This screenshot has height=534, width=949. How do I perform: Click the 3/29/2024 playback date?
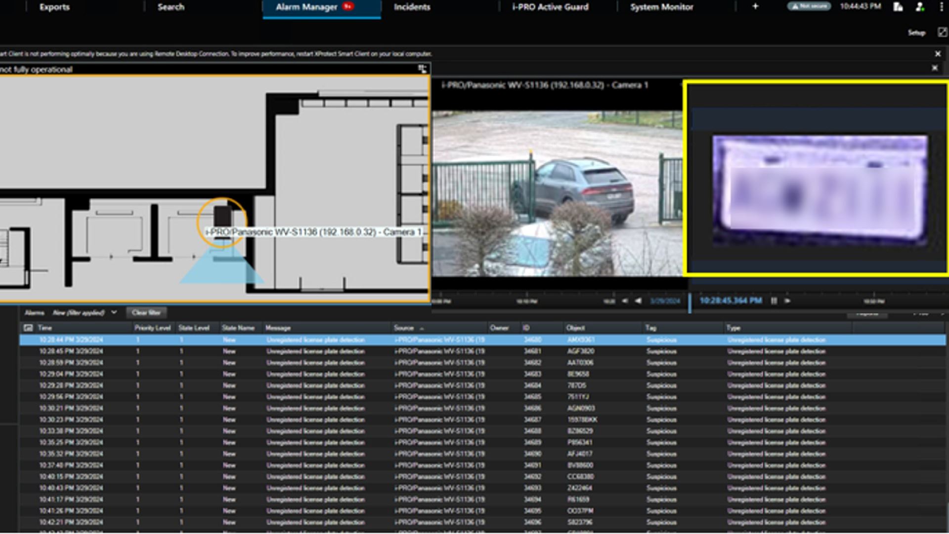(x=665, y=301)
